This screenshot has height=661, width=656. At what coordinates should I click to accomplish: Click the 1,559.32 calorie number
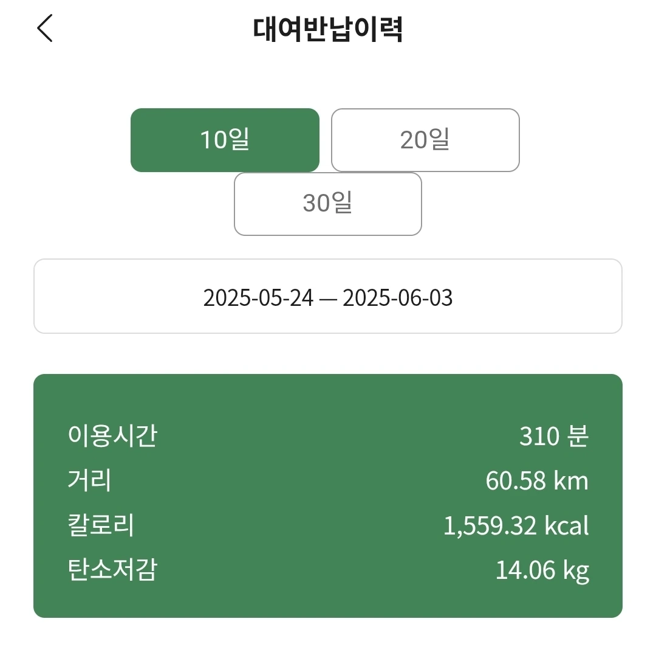[x=490, y=525]
